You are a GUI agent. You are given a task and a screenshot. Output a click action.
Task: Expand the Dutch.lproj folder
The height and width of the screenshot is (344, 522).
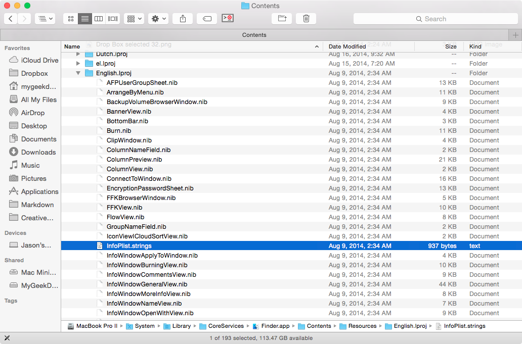[x=78, y=54]
